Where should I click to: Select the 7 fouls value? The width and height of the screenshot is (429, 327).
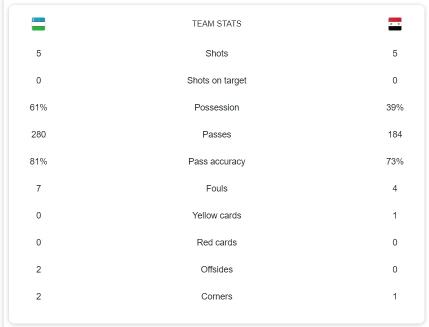click(x=38, y=188)
